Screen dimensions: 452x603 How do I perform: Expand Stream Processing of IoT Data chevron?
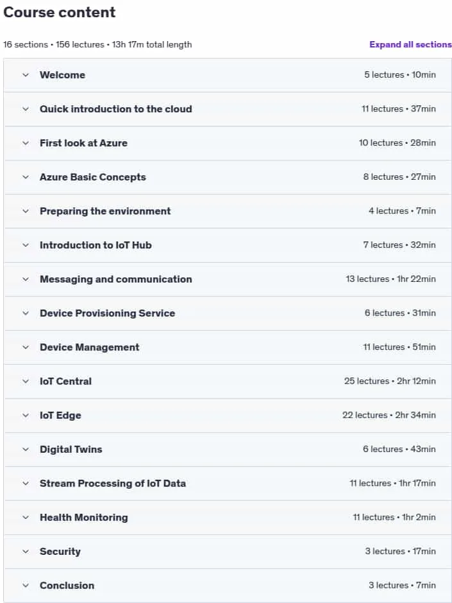[26, 484]
